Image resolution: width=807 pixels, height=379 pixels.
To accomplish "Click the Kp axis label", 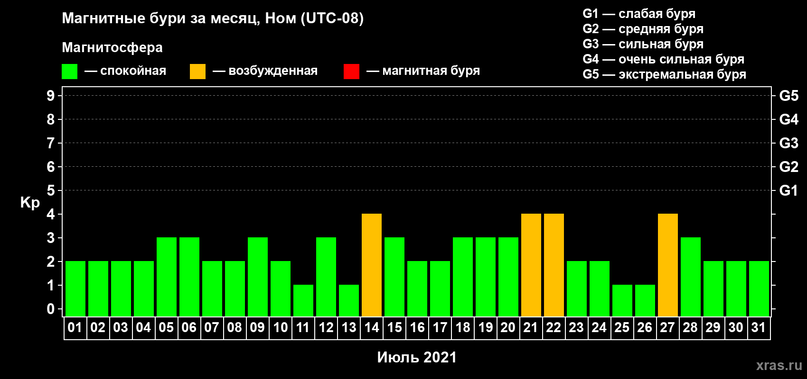I will (30, 203).
